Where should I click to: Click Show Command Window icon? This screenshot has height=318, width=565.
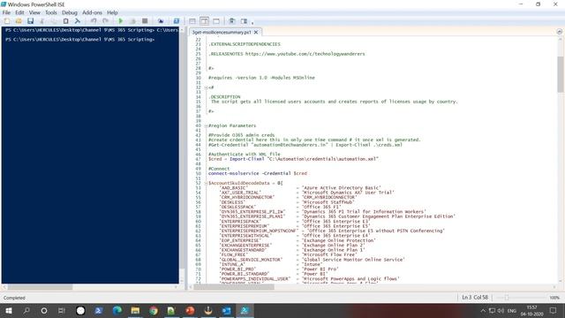(x=232, y=21)
